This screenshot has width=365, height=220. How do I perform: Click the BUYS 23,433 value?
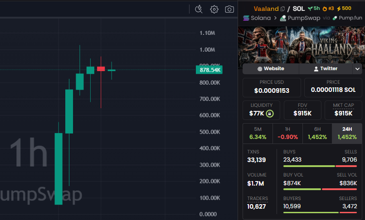pos(292,160)
